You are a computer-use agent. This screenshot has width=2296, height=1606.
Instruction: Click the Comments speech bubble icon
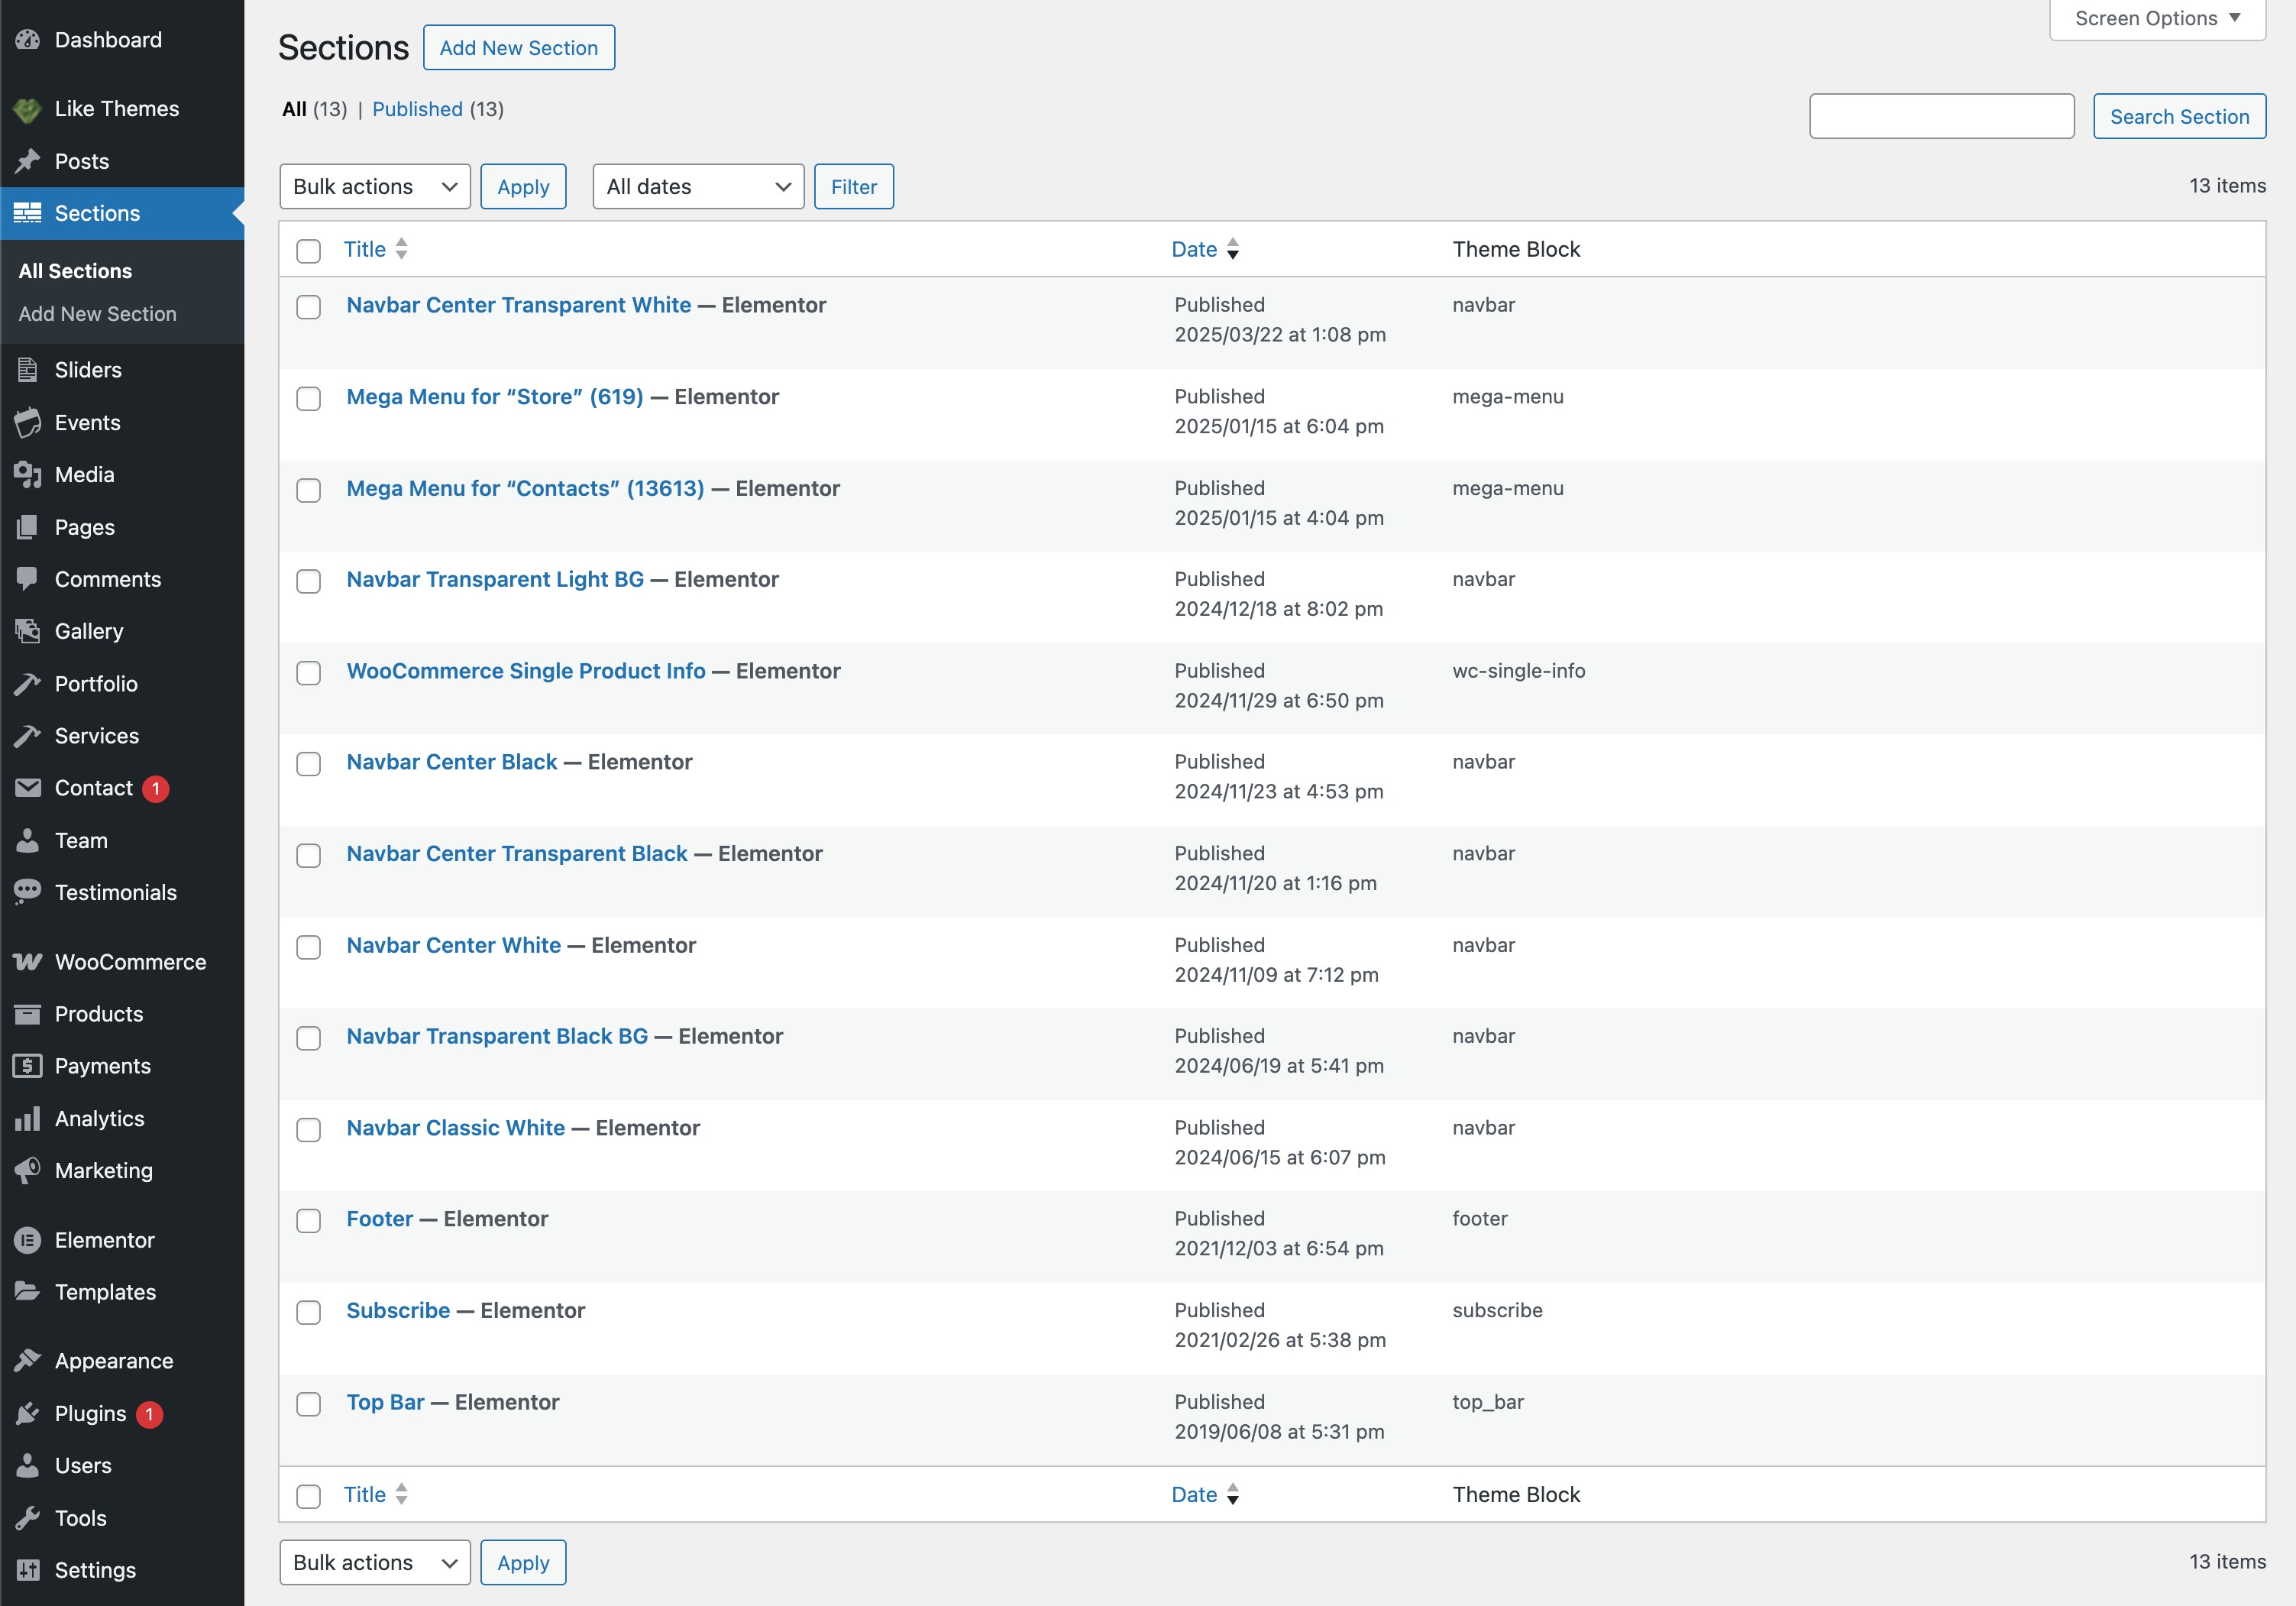pyautogui.click(x=28, y=579)
